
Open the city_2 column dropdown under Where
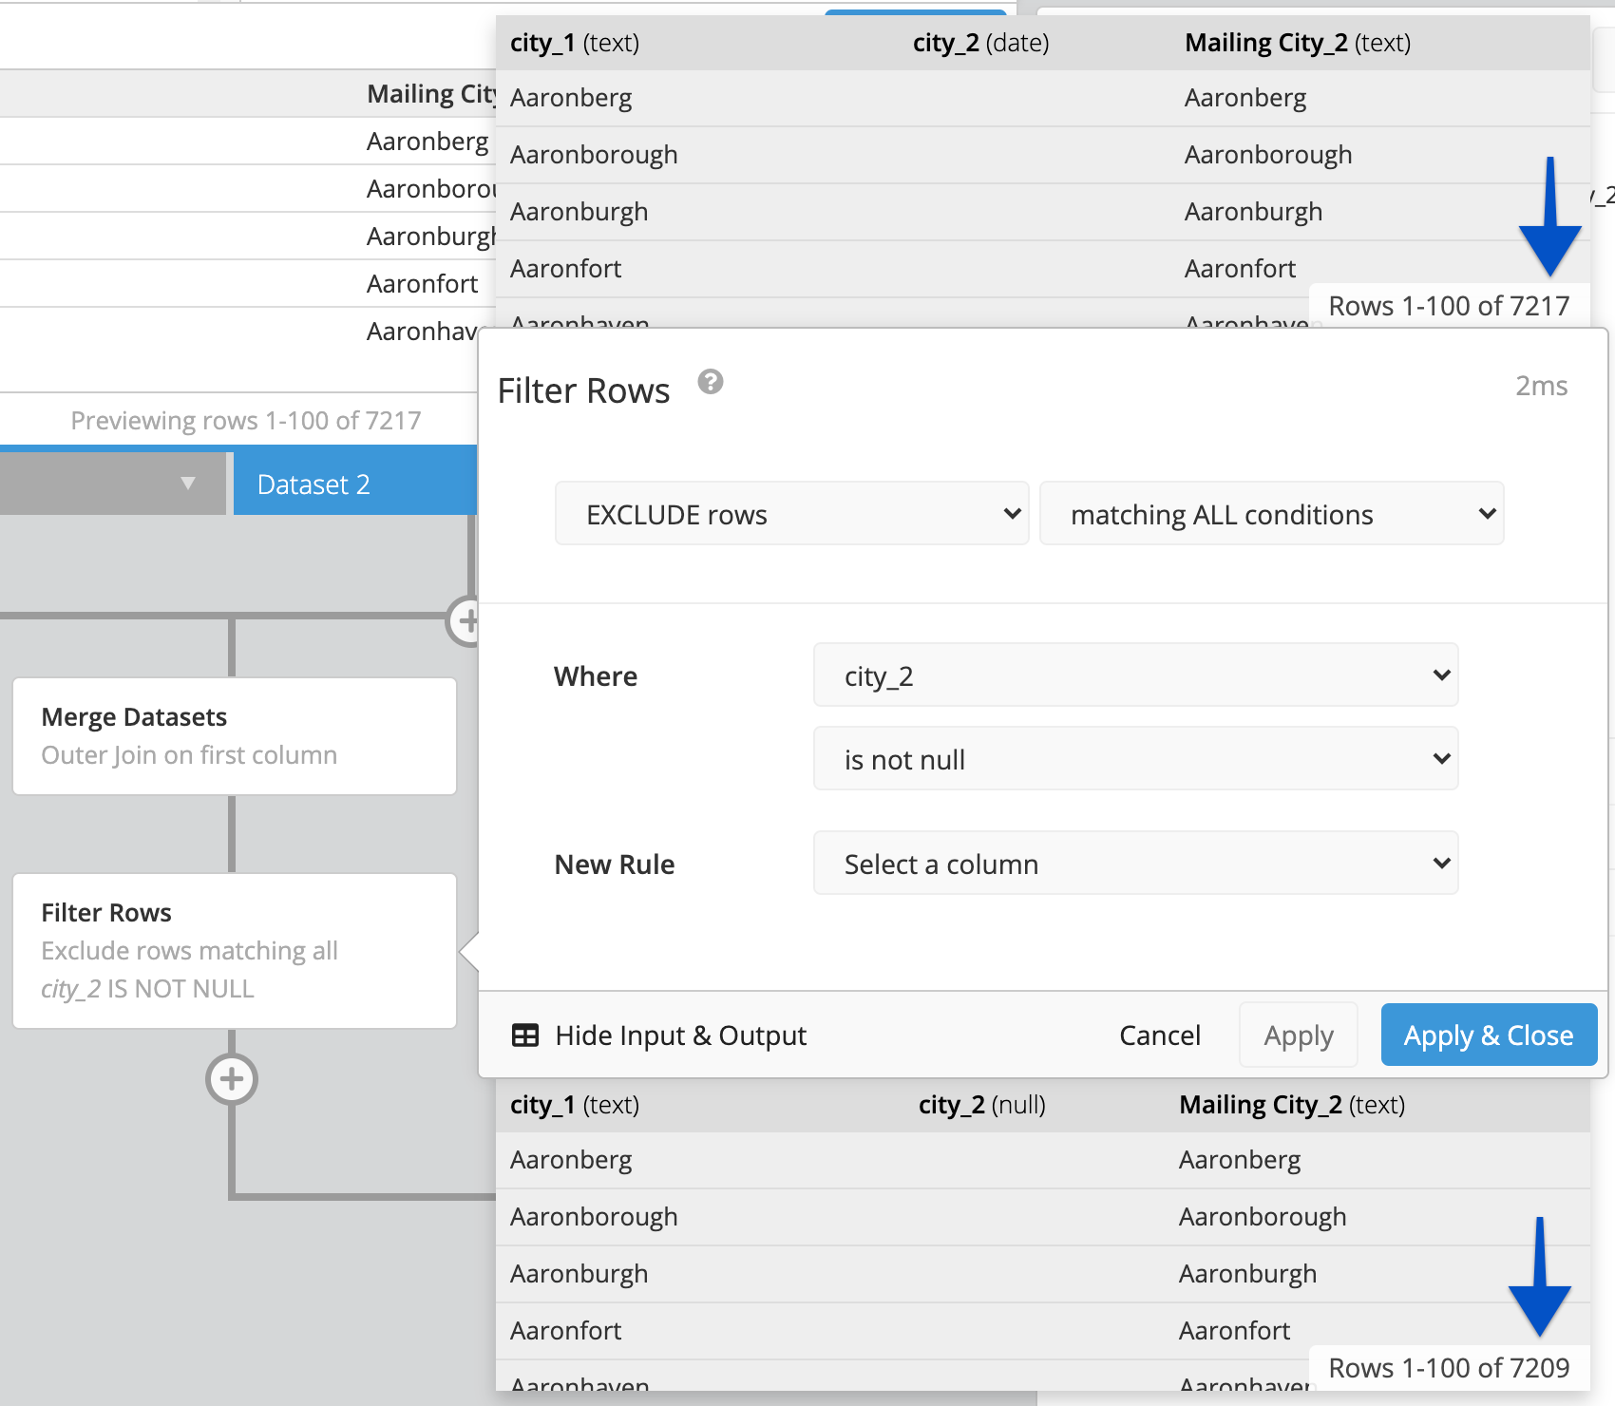(x=1136, y=675)
